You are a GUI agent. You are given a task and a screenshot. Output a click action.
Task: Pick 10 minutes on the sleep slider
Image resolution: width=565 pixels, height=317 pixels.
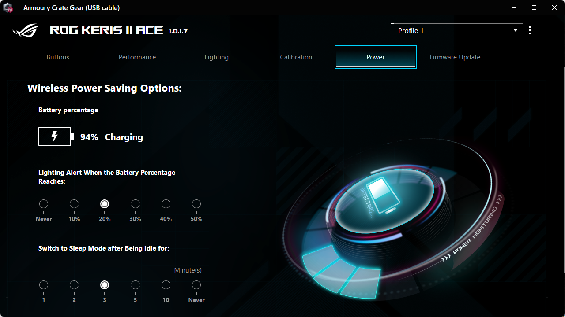[x=166, y=285]
